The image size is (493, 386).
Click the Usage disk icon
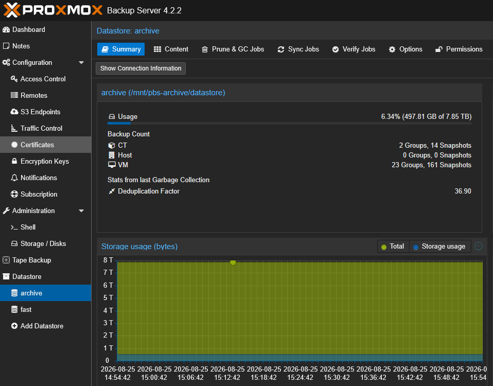pos(112,117)
